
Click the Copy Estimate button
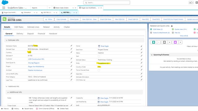61,19
